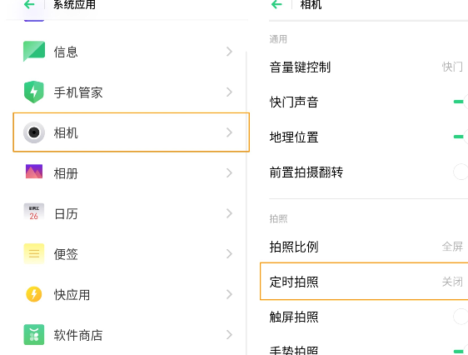Go back from 相机 settings screen
This screenshot has height=355, width=468.
(x=276, y=4)
